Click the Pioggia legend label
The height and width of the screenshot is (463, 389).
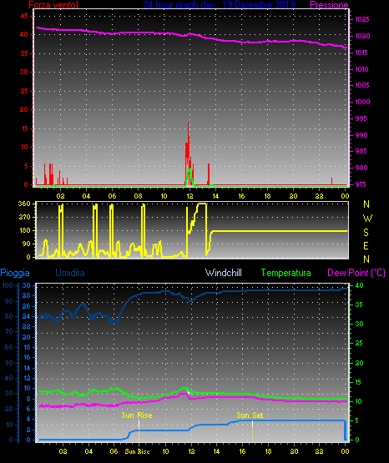coord(15,273)
